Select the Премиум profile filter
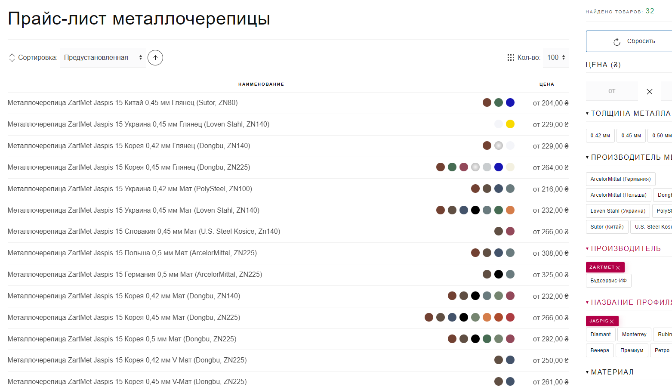 [632, 350]
